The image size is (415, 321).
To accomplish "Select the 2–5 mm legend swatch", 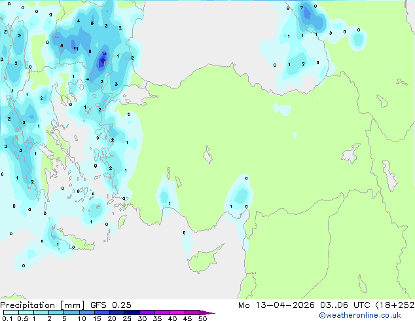I will coord(56,312).
